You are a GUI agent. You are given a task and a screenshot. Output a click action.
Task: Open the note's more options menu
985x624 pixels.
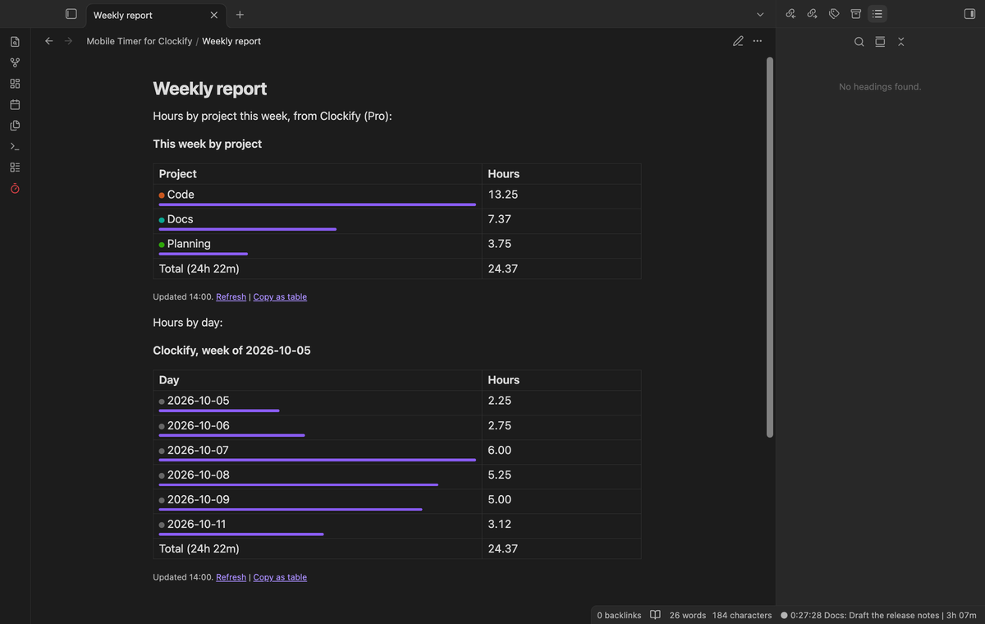[x=758, y=41]
